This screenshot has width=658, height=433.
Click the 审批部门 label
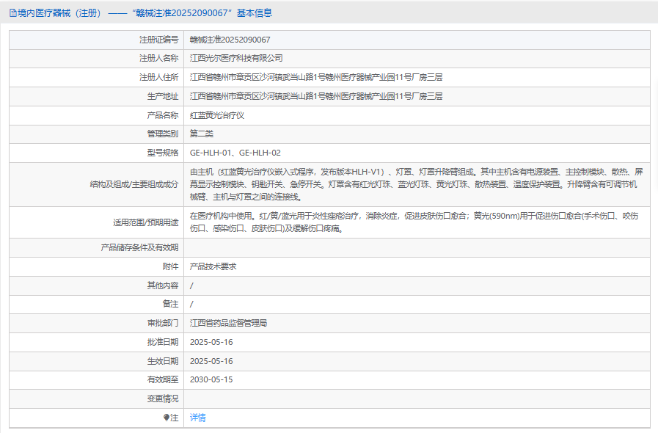tap(162, 323)
